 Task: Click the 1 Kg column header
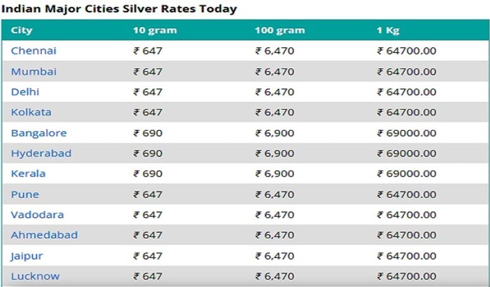(388, 31)
